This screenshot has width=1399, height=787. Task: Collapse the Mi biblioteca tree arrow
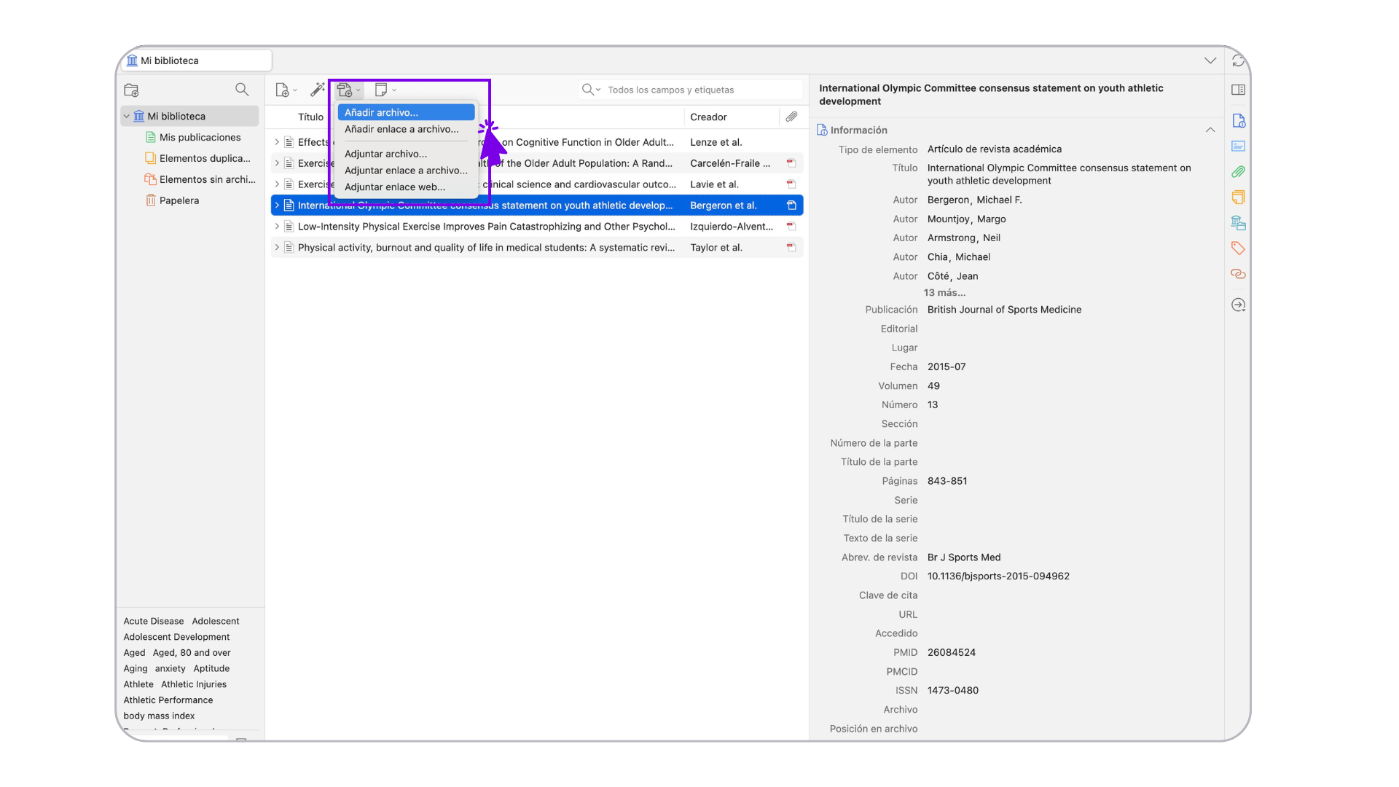(127, 117)
